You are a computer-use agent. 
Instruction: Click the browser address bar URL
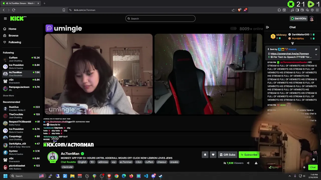[85, 10]
